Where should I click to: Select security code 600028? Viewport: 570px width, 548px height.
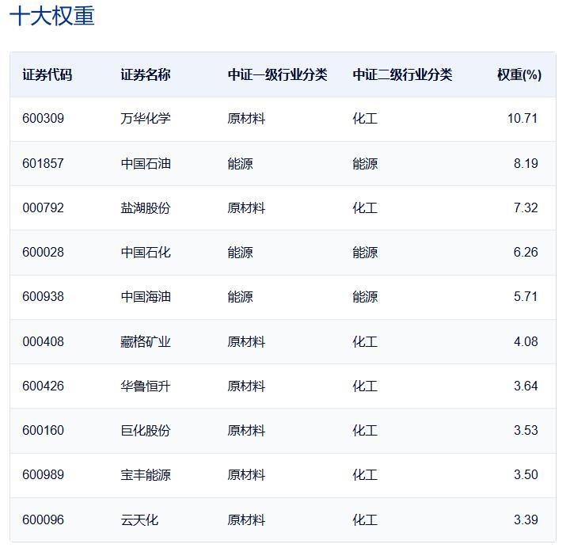point(43,252)
